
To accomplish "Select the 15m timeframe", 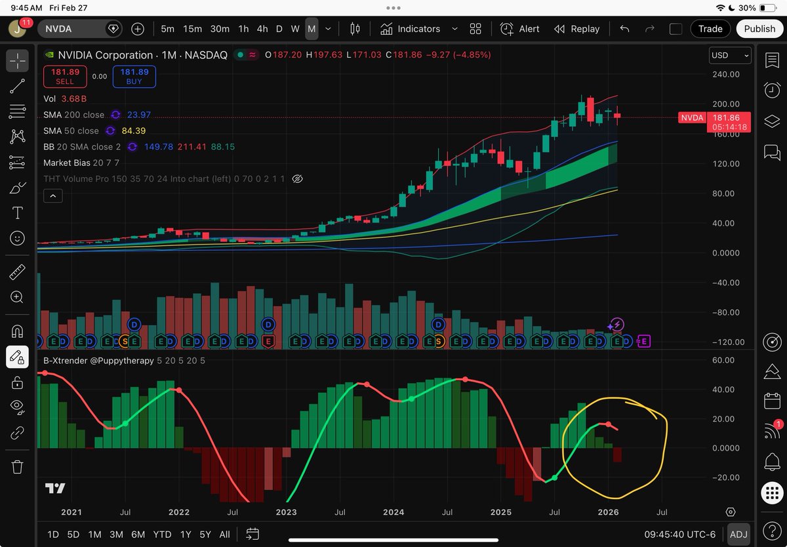I will tap(192, 29).
